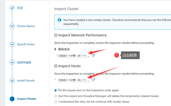
Task: Click the spinner next to network inspection progress
Action: click(56, 56)
